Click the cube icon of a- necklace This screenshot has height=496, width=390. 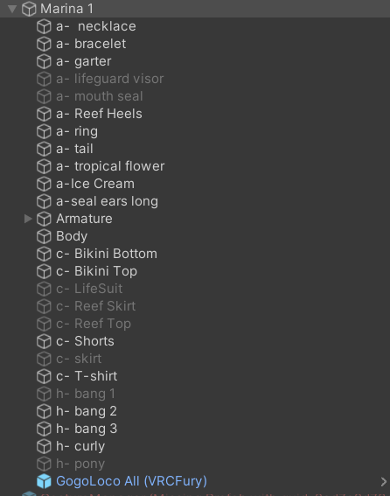click(44, 26)
